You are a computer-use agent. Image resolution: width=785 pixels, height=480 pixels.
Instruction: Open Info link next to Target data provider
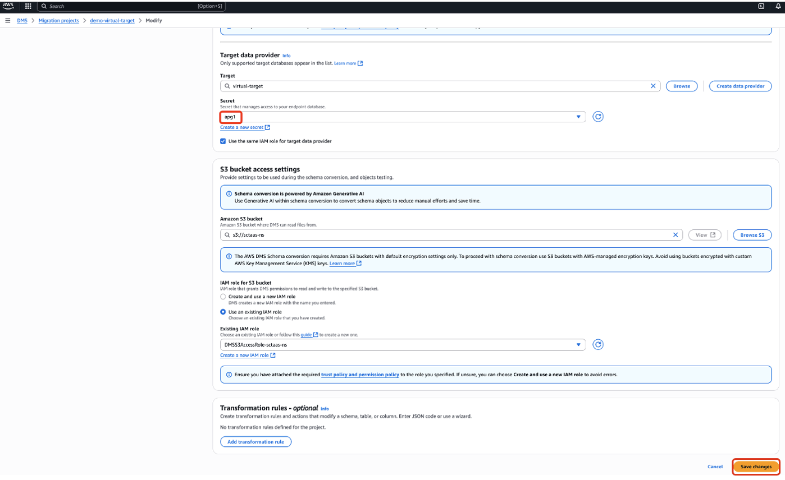click(286, 56)
